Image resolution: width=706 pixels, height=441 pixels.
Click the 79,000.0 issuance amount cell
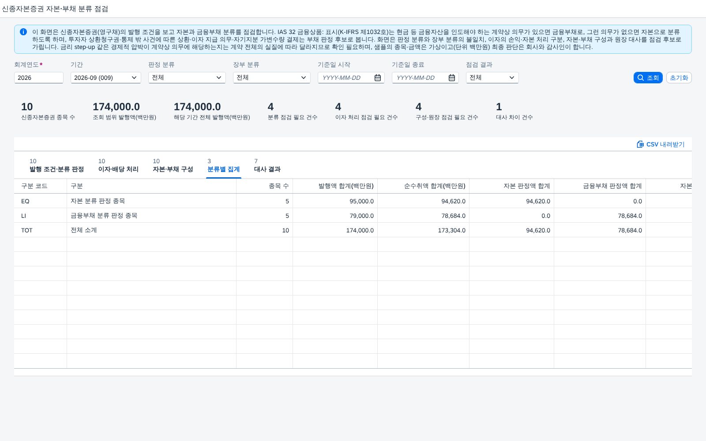tap(335, 216)
